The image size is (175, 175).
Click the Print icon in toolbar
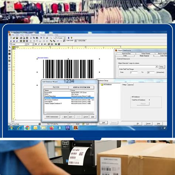[x=21, y=38]
